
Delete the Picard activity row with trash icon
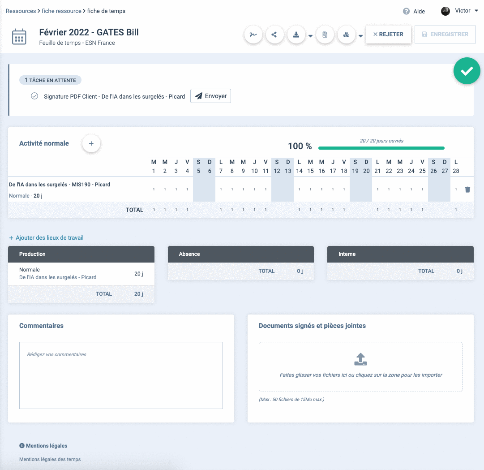tap(467, 190)
